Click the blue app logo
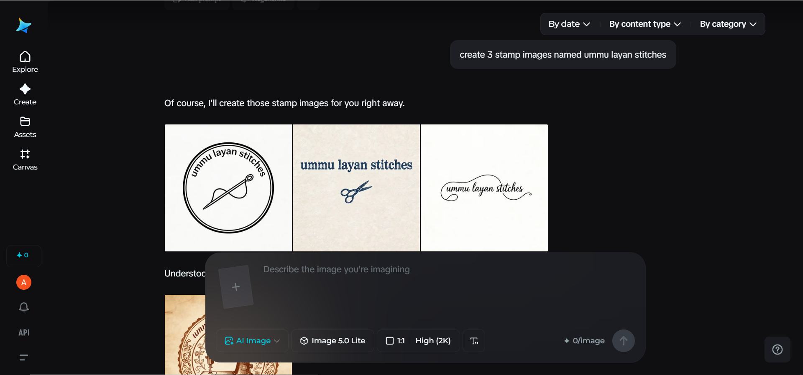This screenshot has width=803, height=375. (x=24, y=25)
